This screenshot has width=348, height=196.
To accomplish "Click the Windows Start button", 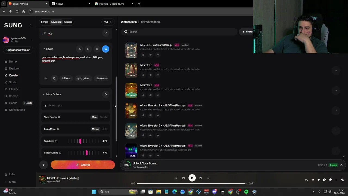I will (94, 192).
